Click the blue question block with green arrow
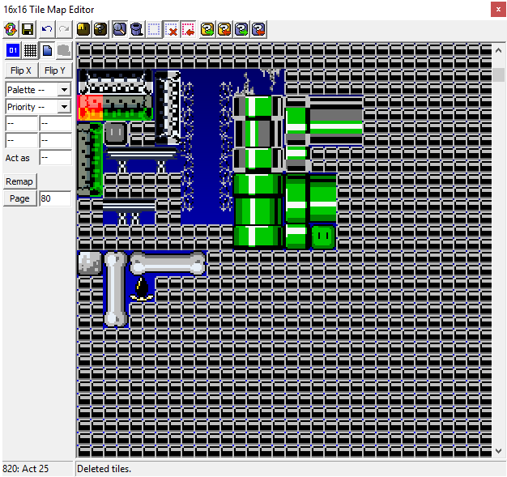The height and width of the screenshot is (477, 507). [242, 29]
